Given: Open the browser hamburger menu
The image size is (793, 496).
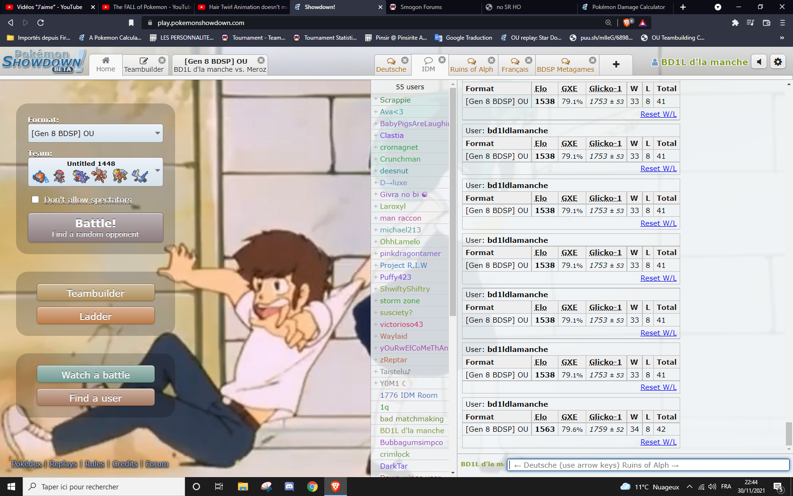Looking at the screenshot, I should [x=782, y=23].
